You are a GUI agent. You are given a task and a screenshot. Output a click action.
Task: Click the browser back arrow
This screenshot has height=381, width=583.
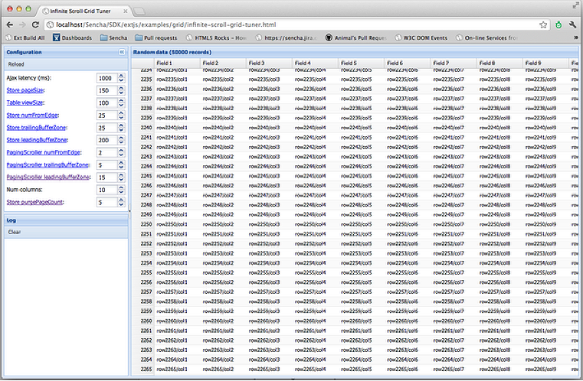(8, 24)
